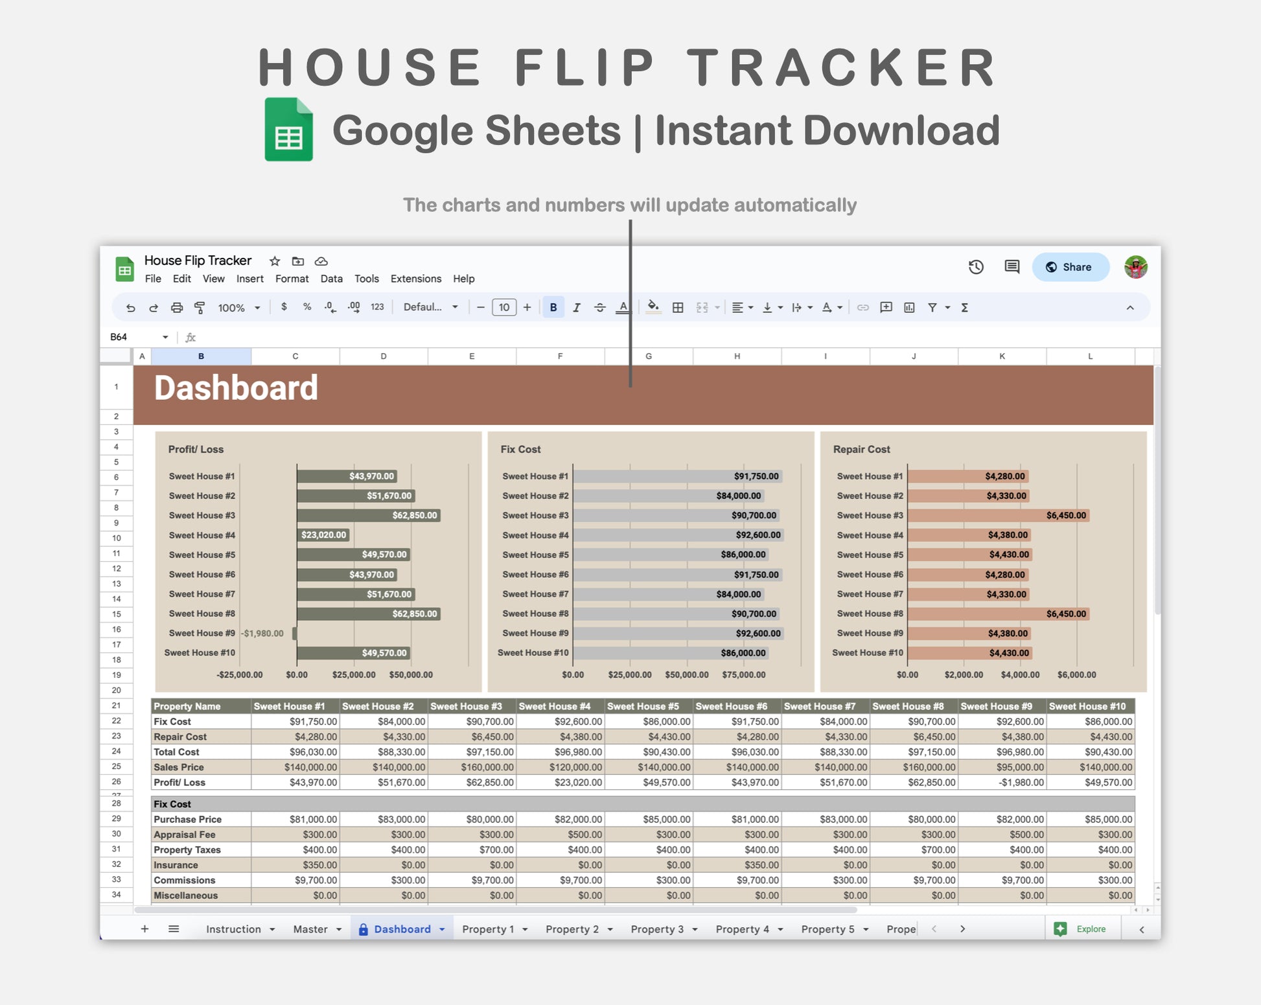
Task: Click the Share button
Action: click(x=1070, y=267)
